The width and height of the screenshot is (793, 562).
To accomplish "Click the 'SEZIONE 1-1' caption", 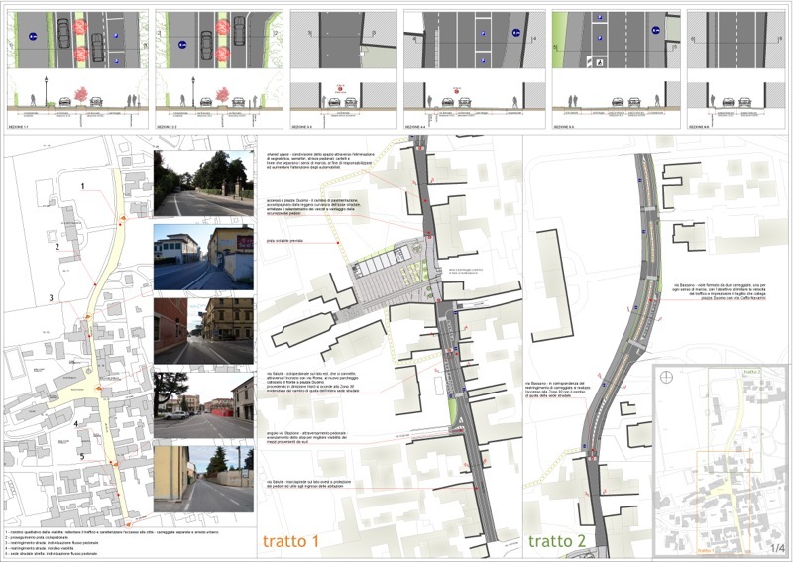I will (18, 126).
